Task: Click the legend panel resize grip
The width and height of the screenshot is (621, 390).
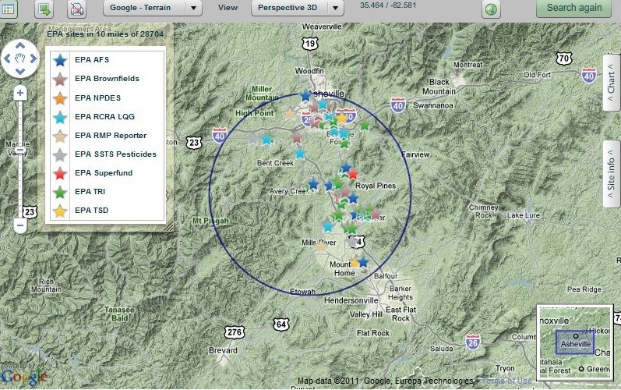Action: (169, 227)
